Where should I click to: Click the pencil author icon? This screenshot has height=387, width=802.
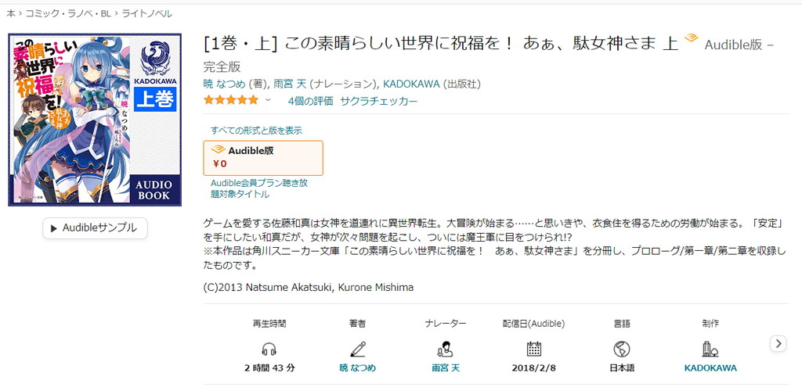[358, 349]
